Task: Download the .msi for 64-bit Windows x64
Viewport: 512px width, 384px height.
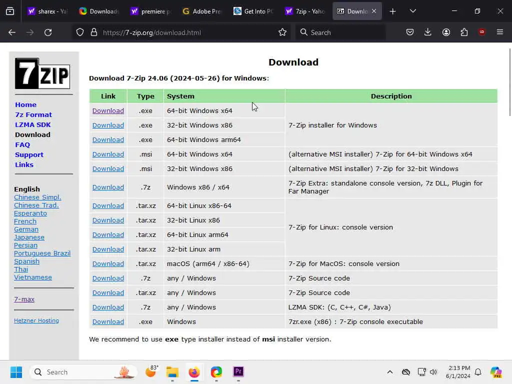Action: tap(108, 154)
